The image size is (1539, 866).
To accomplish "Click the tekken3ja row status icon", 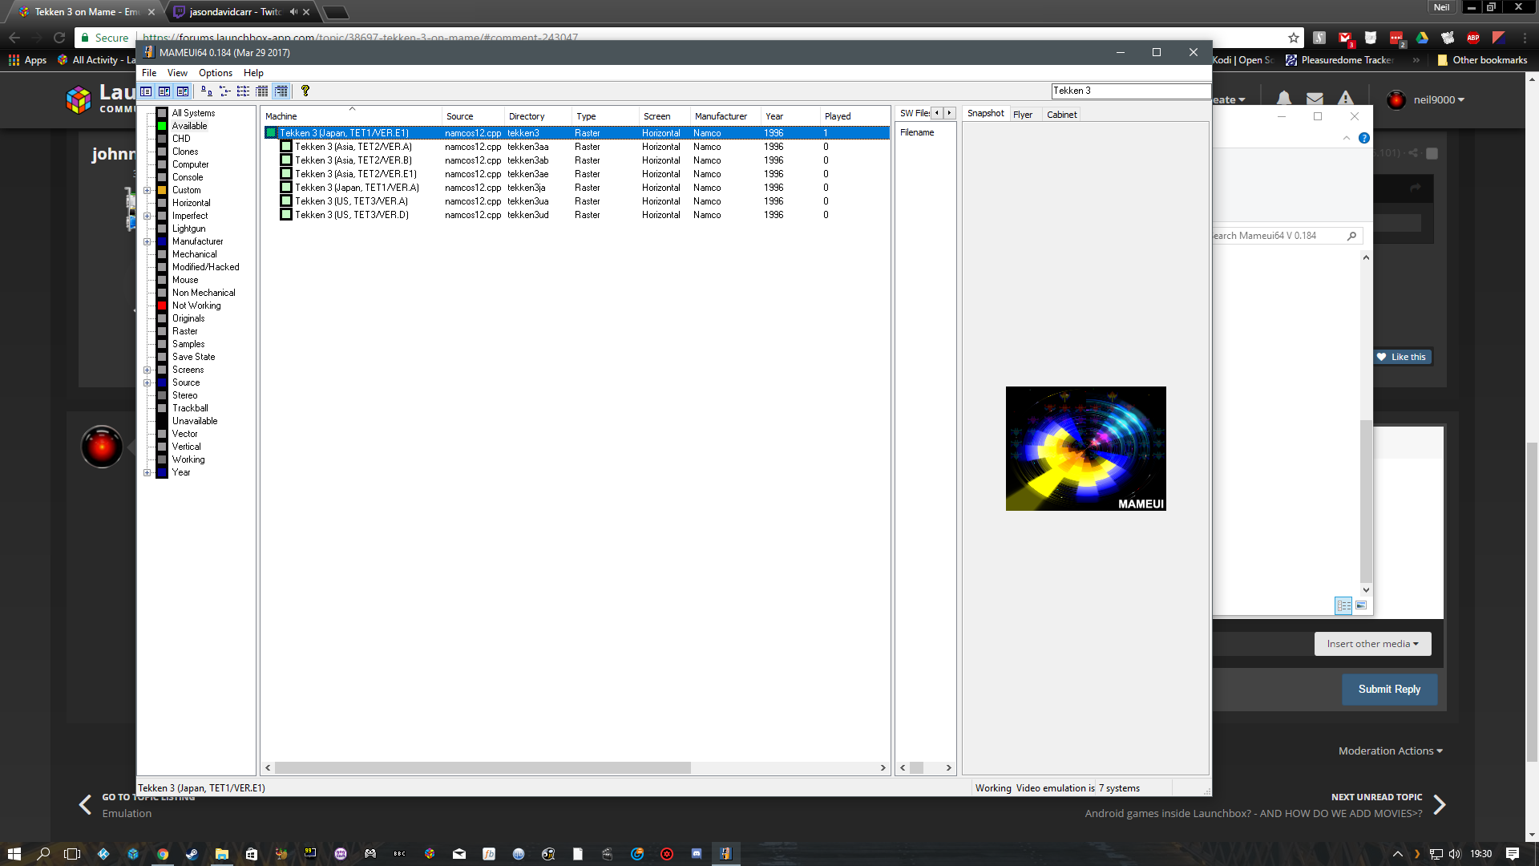I will (286, 188).
